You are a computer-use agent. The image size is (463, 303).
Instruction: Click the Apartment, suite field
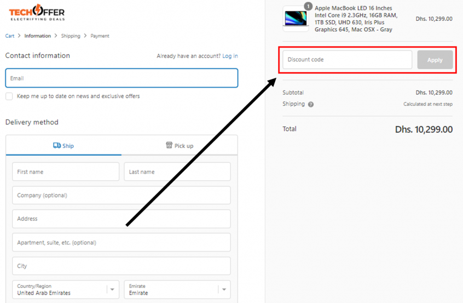tap(121, 242)
